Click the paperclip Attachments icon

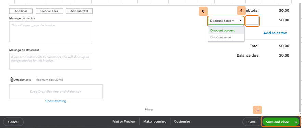coord(12,80)
